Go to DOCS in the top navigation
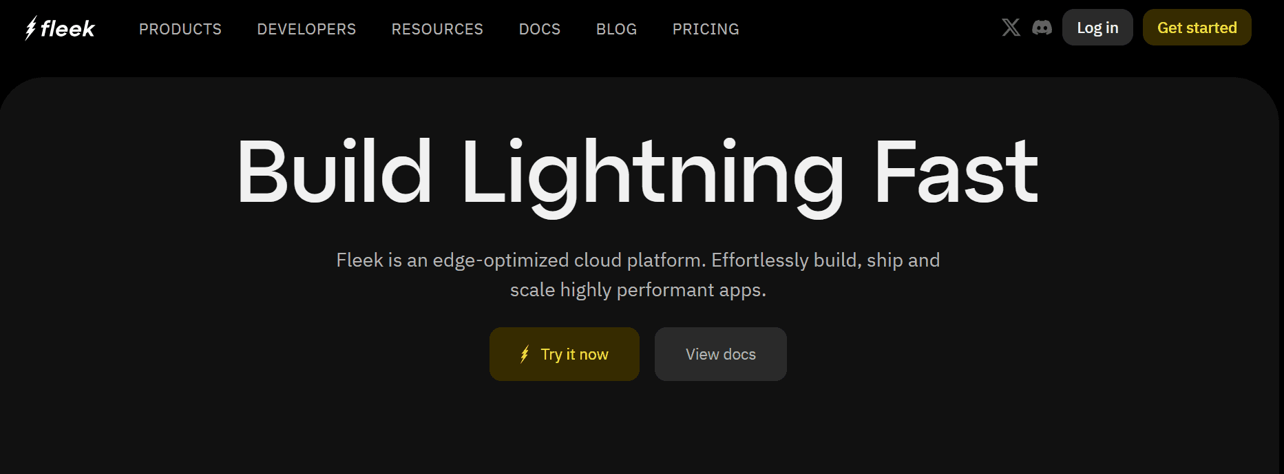 (x=540, y=29)
